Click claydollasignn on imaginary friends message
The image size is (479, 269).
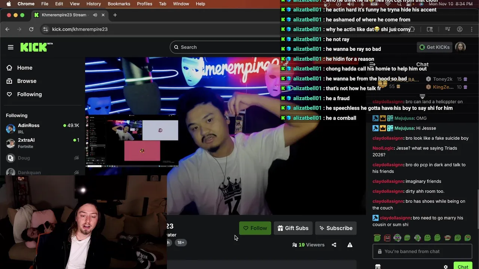(388, 181)
